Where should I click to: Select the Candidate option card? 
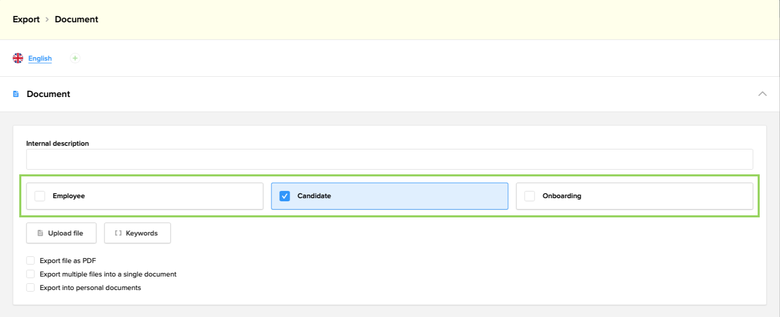tap(389, 196)
